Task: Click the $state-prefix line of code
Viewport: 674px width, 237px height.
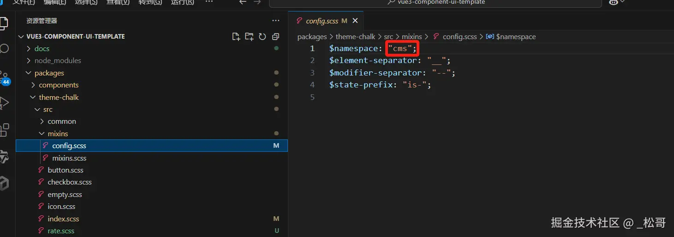Action: coord(380,85)
